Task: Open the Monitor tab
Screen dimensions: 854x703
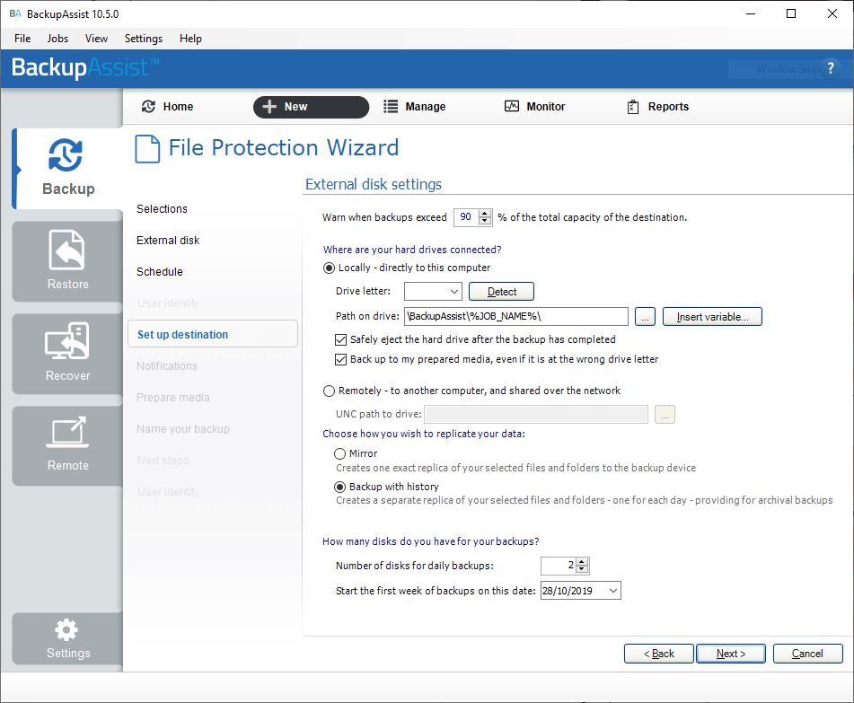Action: click(x=535, y=107)
